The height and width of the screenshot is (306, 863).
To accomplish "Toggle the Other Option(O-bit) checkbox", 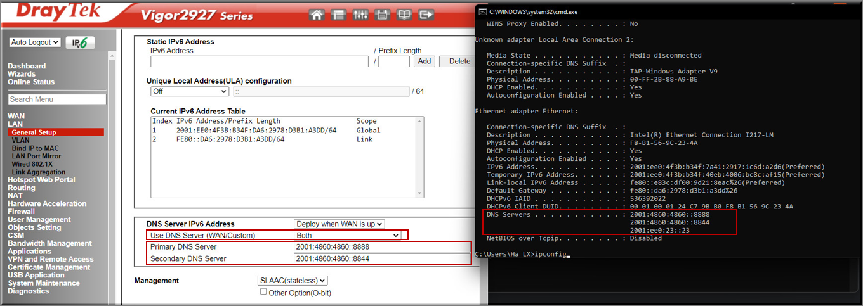I will 263,292.
